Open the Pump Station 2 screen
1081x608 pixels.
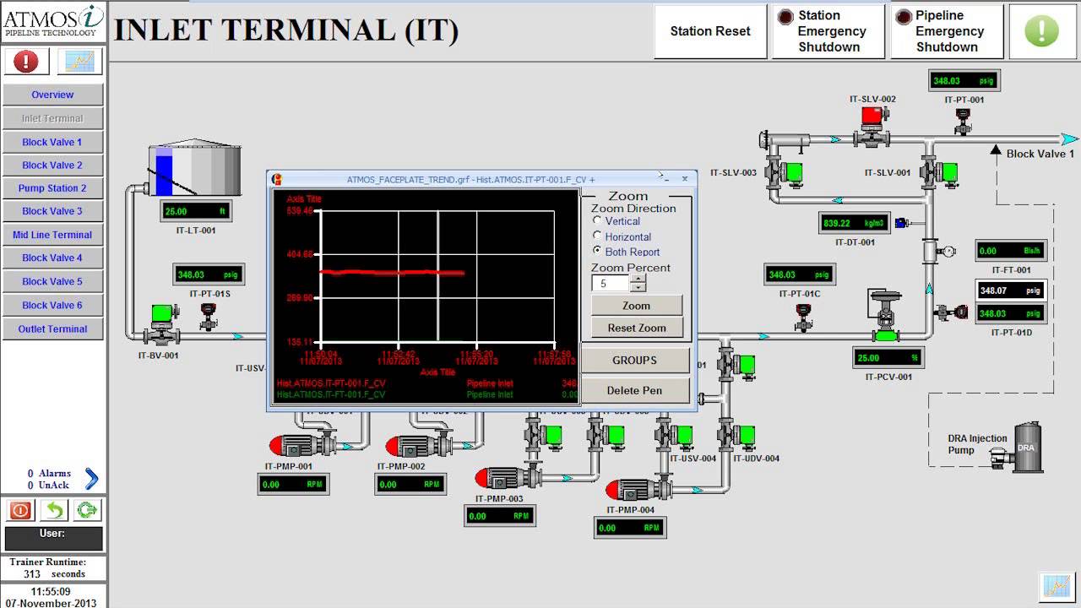coord(53,187)
